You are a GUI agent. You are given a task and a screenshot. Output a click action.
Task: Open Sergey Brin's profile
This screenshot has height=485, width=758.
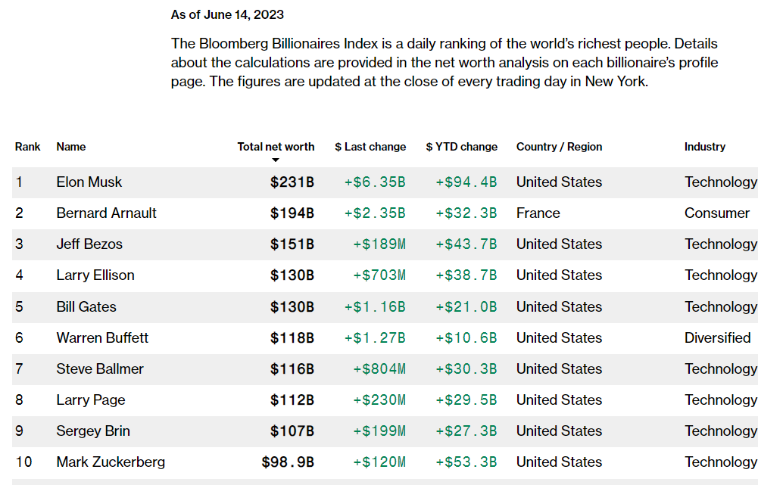93,431
